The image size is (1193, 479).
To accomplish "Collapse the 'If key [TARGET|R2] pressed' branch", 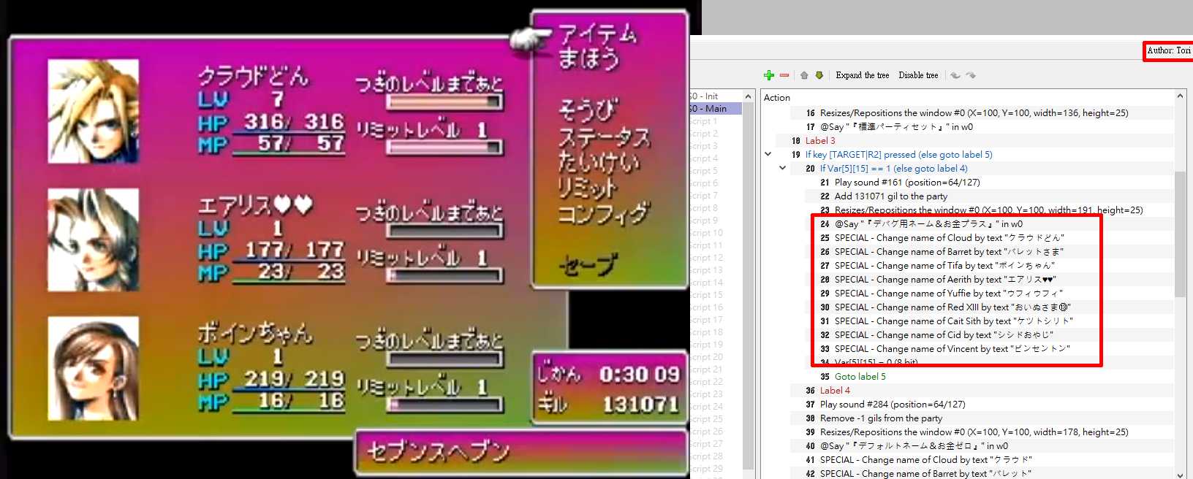I will 768,154.
